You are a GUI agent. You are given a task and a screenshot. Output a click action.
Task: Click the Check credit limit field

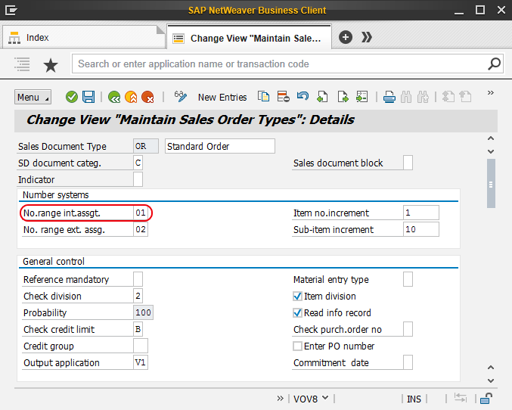point(138,329)
